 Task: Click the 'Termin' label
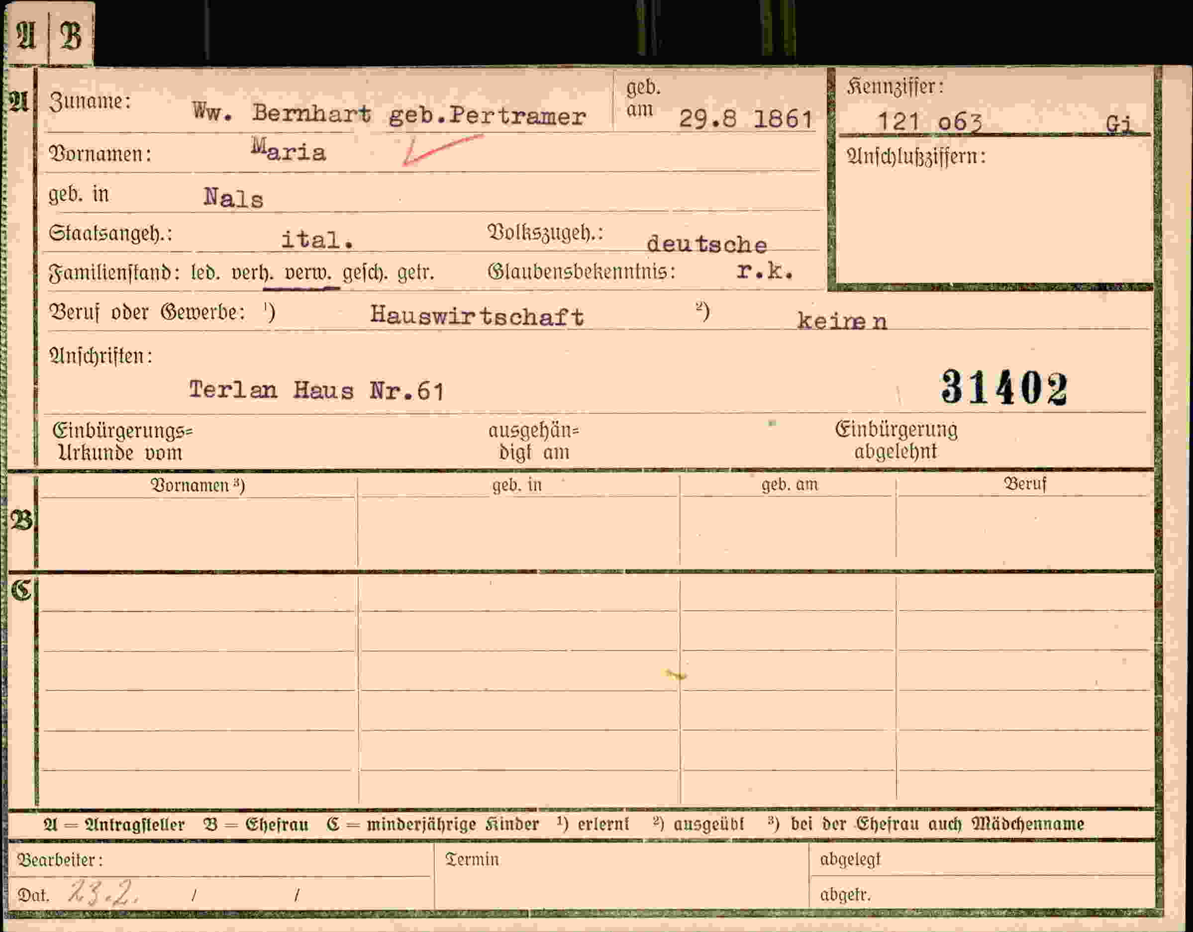pyautogui.click(x=473, y=859)
